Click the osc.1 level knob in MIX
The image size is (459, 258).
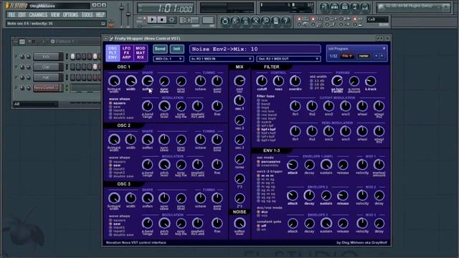240,100
